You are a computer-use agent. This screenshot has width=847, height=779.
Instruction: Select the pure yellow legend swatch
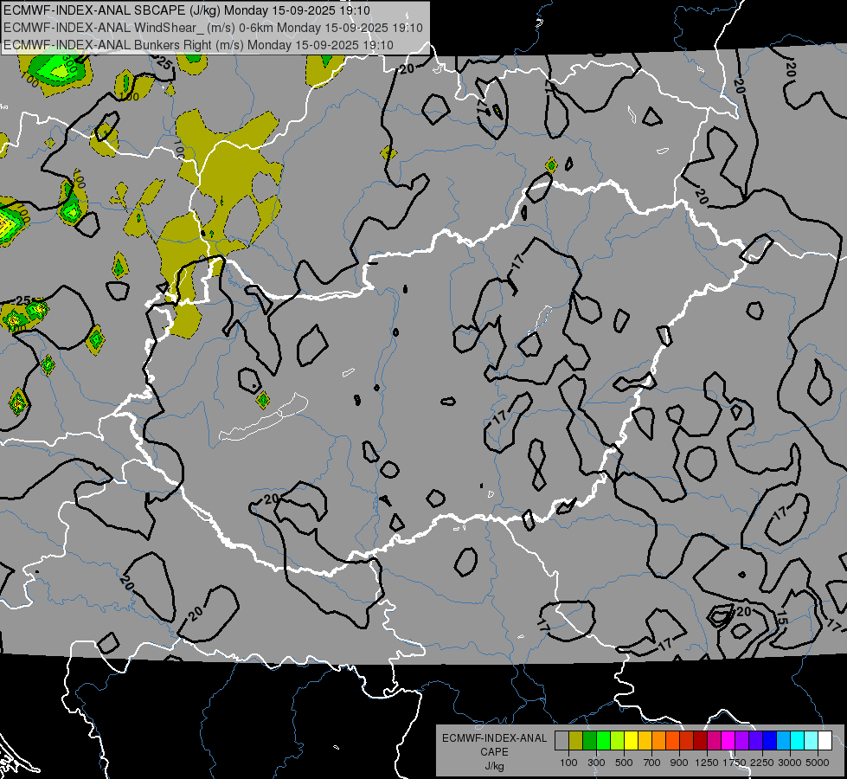631,741
